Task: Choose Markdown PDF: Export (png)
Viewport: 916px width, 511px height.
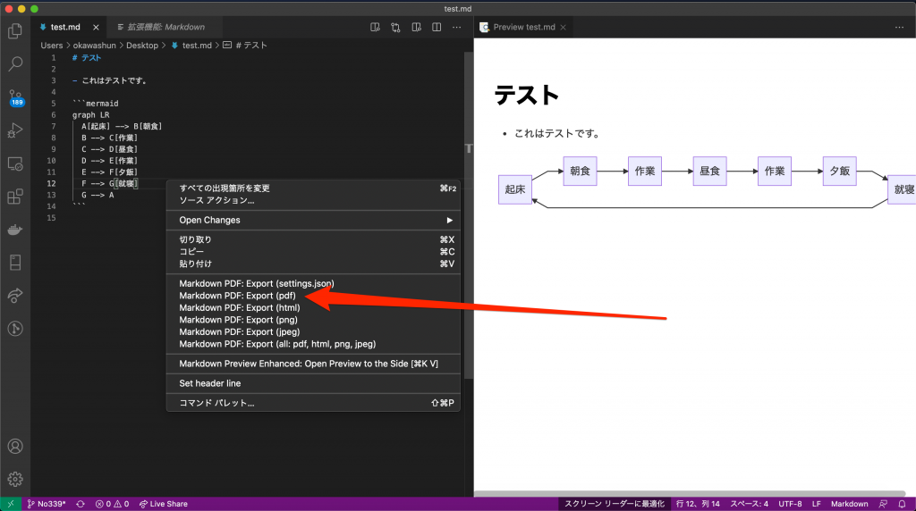Action: (x=313, y=320)
